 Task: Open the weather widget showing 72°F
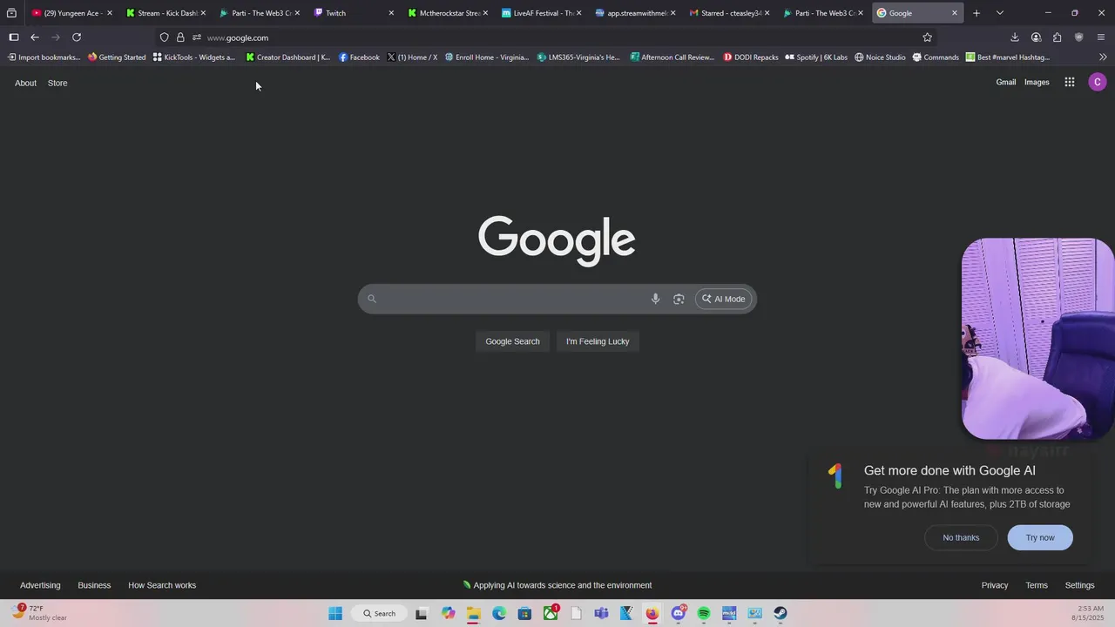(39, 613)
